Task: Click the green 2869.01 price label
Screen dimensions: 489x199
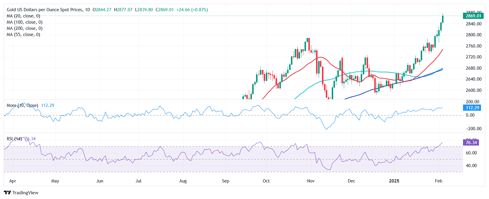Action: point(473,16)
